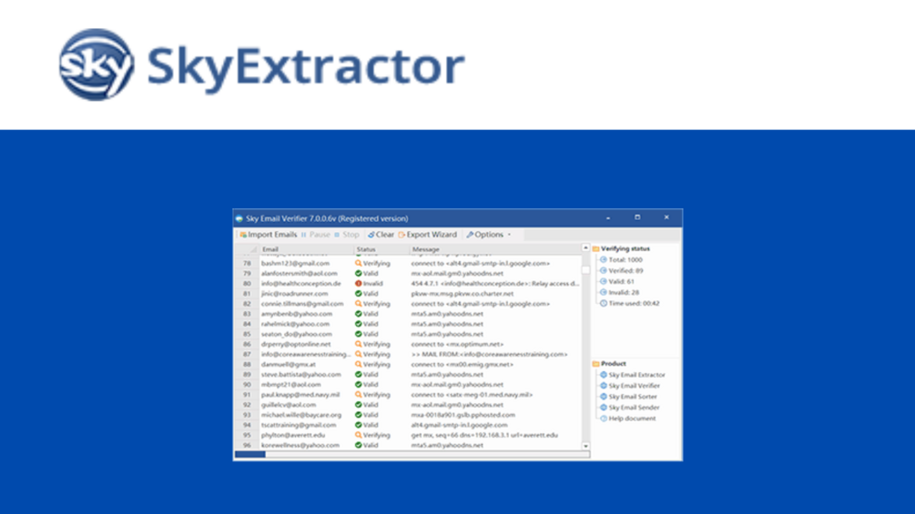
Task: Click the Verifying icon for drperry@optonline.net
Action: pos(359,345)
